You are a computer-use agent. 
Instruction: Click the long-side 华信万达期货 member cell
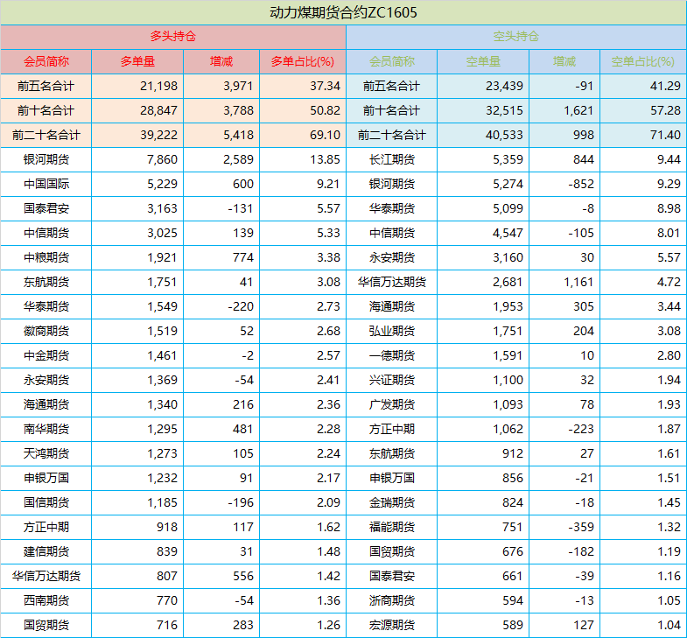(46, 577)
